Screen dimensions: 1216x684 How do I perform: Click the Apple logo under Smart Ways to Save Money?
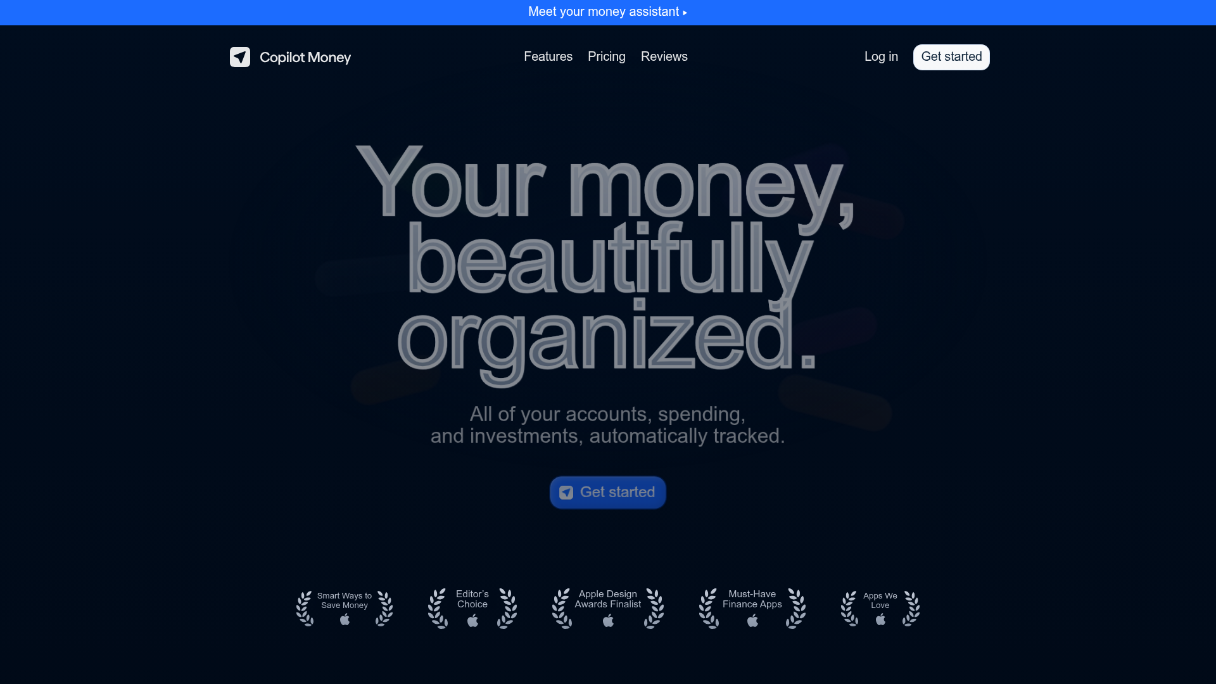coord(345,619)
